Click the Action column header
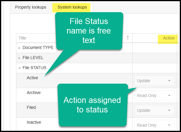The height and width of the screenshot is (132, 181). [x=169, y=38]
